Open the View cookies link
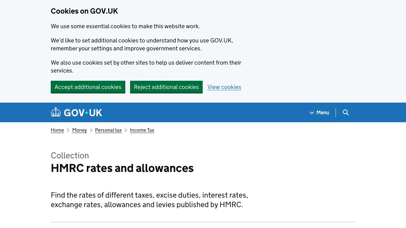406x228 pixels. click(224, 87)
